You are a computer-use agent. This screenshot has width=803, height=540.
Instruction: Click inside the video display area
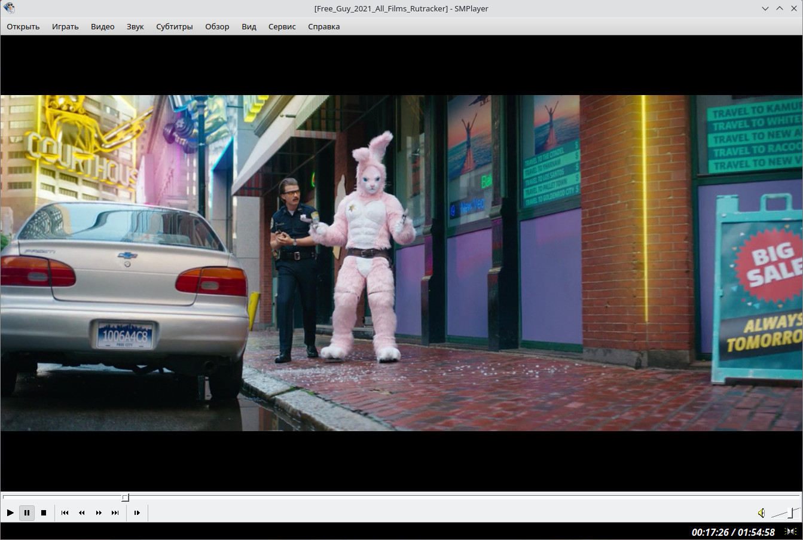coord(401,263)
